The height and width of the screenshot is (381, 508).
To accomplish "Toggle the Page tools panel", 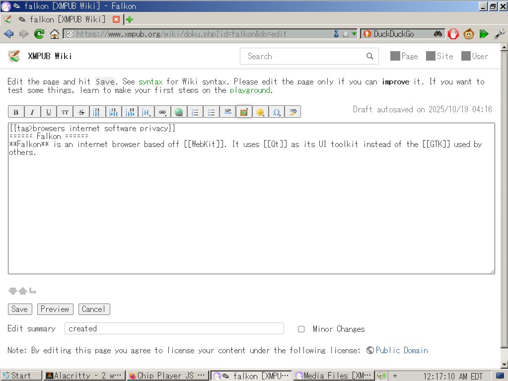I will pos(404,56).
